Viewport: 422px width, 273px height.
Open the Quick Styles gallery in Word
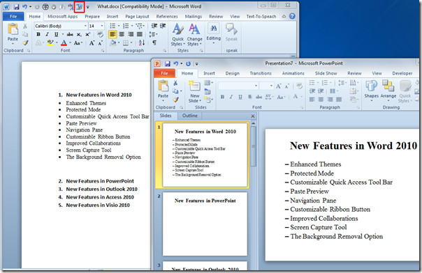pyautogui.click(x=178, y=35)
